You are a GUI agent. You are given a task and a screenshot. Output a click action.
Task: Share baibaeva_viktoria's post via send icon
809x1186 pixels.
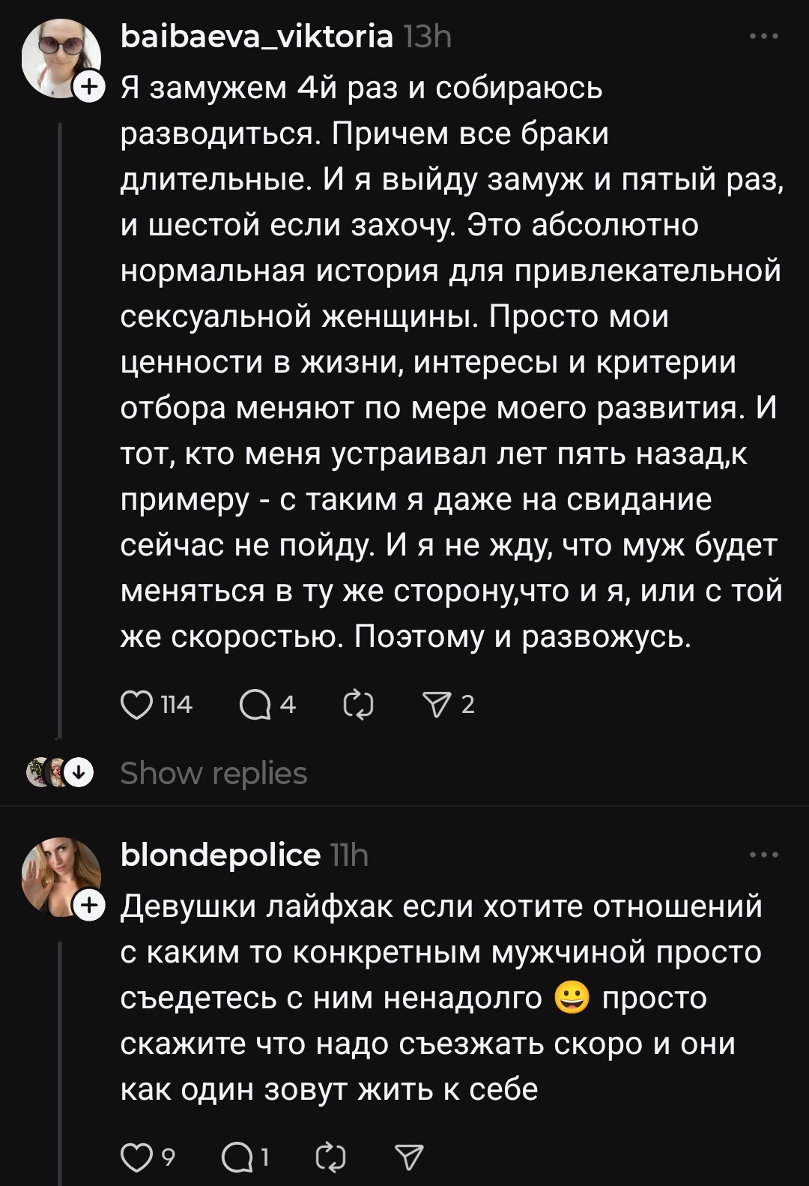436,705
